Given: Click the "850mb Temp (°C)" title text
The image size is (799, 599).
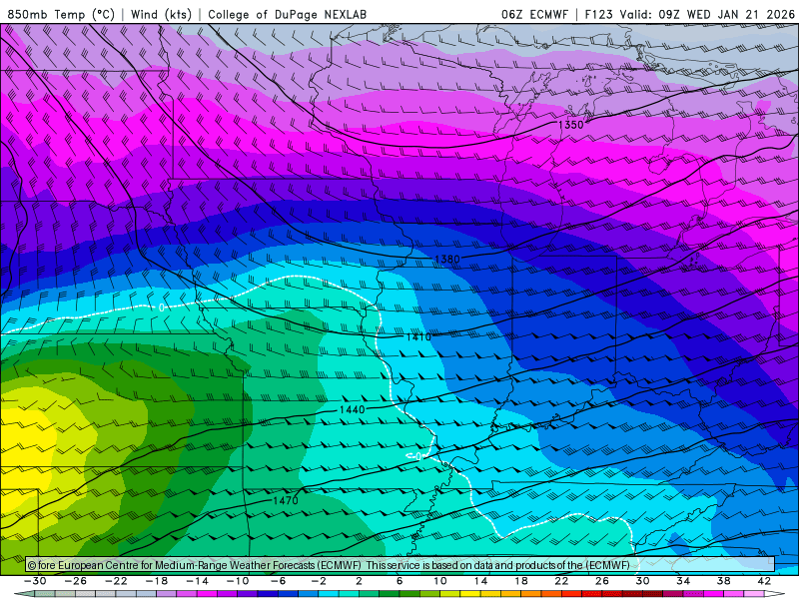Looking at the screenshot, I should point(61,14).
